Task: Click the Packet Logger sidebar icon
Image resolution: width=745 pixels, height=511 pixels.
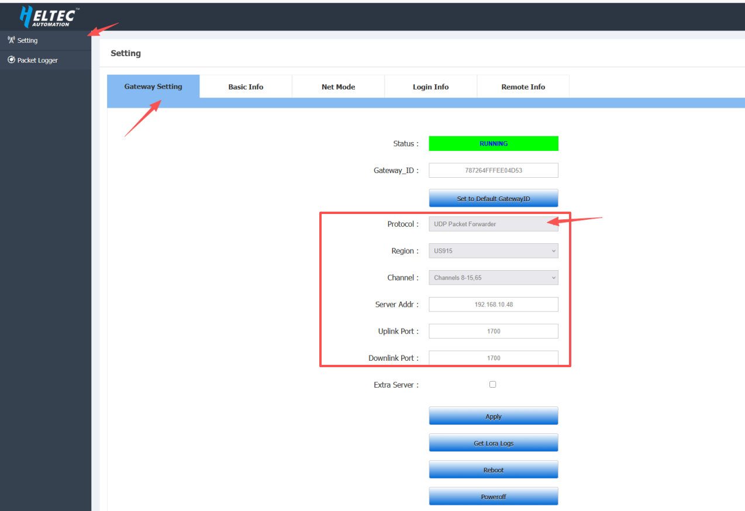Action: pos(11,60)
